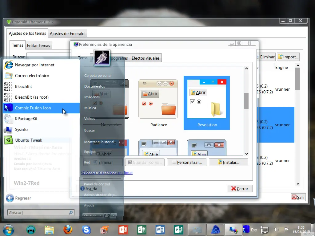Click Esp keyboard language indicator
Screen dimensions: 315x236
point(254,230)
